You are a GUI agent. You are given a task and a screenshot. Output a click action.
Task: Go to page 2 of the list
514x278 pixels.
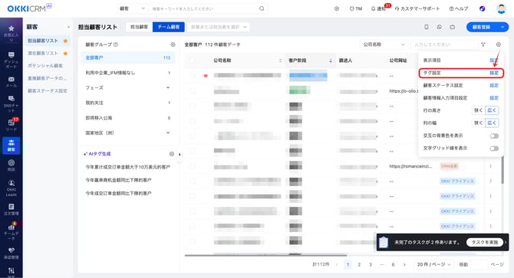359,264
